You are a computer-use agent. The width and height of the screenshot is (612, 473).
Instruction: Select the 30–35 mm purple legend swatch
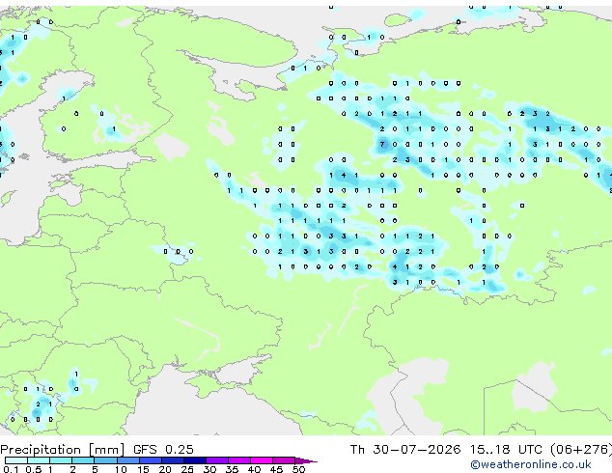click(217, 460)
